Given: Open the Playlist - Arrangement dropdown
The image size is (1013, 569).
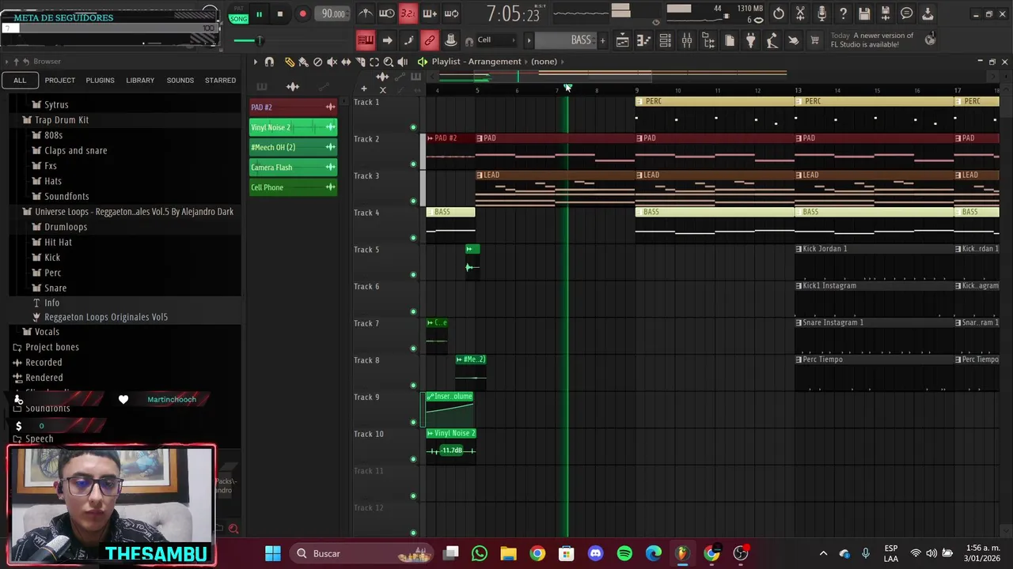Looking at the screenshot, I should click(476, 62).
